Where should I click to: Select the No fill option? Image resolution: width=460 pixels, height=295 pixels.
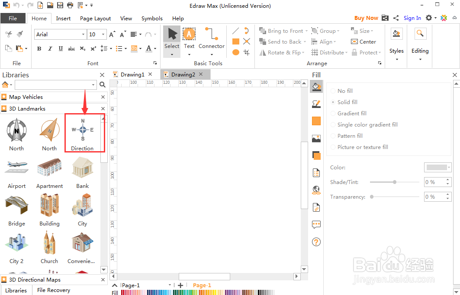[x=342, y=91]
